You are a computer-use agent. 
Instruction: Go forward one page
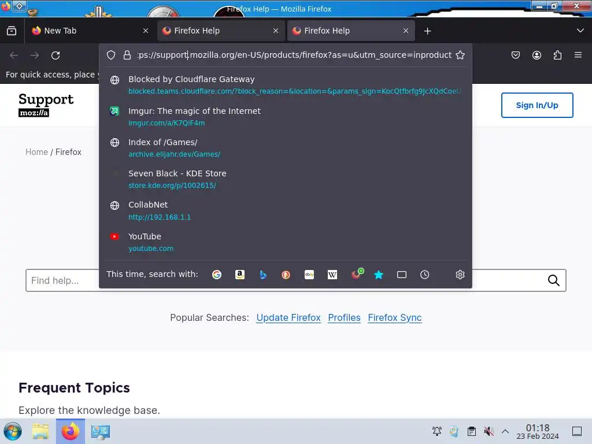35,55
